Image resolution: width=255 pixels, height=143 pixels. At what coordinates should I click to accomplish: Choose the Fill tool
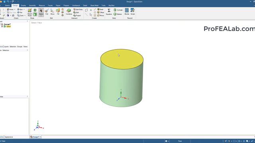click(x=58, y=12)
